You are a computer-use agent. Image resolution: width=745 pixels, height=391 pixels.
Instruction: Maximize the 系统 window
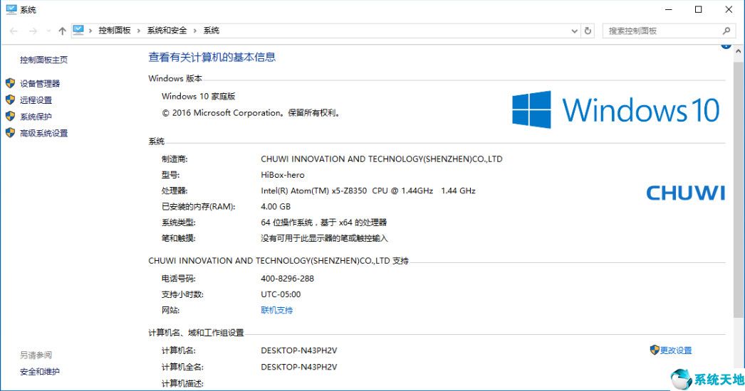699,9
